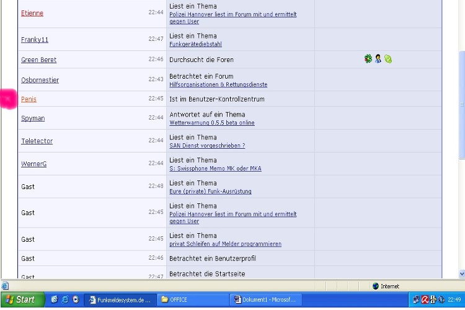Open SAN Dienst vorgeschrieben thread link
The image size is (465, 310).
[207, 146]
